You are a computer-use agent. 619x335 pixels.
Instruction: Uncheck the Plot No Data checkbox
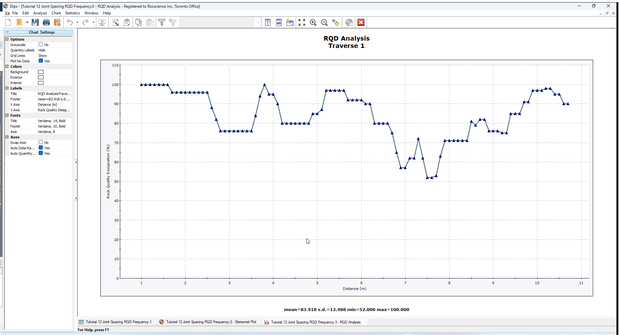pos(41,61)
